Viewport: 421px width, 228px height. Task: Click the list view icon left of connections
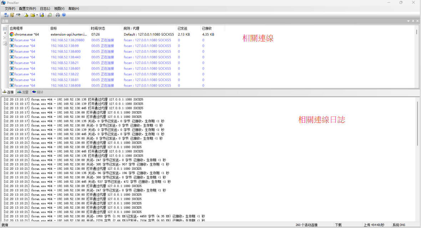click(x=5, y=28)
